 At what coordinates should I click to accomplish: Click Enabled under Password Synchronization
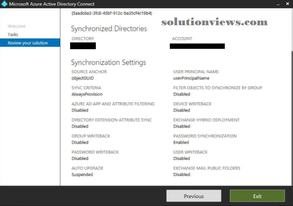[x=181, y=142]
